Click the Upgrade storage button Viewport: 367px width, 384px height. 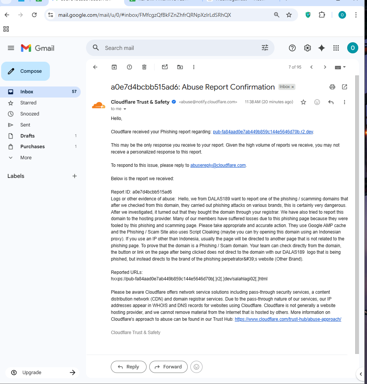[42, 373]
